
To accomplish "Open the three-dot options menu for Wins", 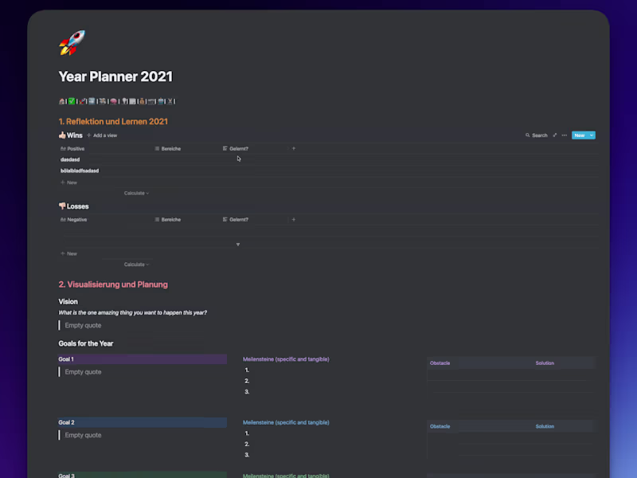I will pyautogui.click(x=565, y=135).
